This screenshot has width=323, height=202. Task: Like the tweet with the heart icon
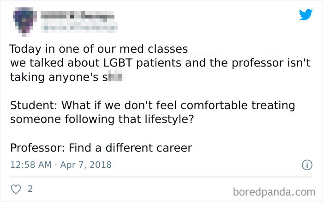point(16,189)
